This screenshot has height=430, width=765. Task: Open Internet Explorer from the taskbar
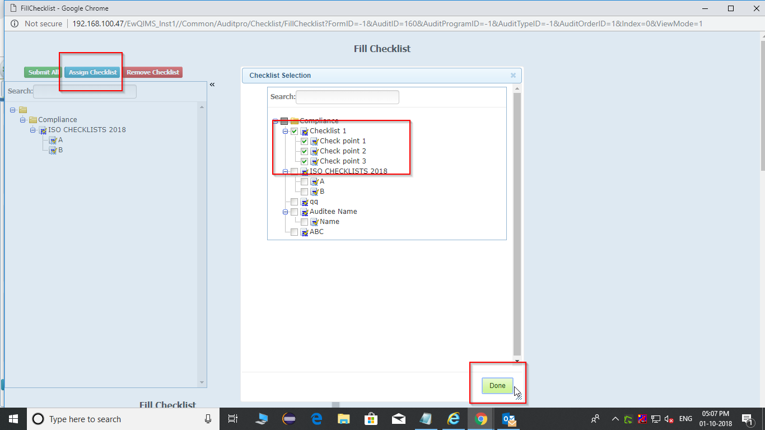(x=453, y=419)
